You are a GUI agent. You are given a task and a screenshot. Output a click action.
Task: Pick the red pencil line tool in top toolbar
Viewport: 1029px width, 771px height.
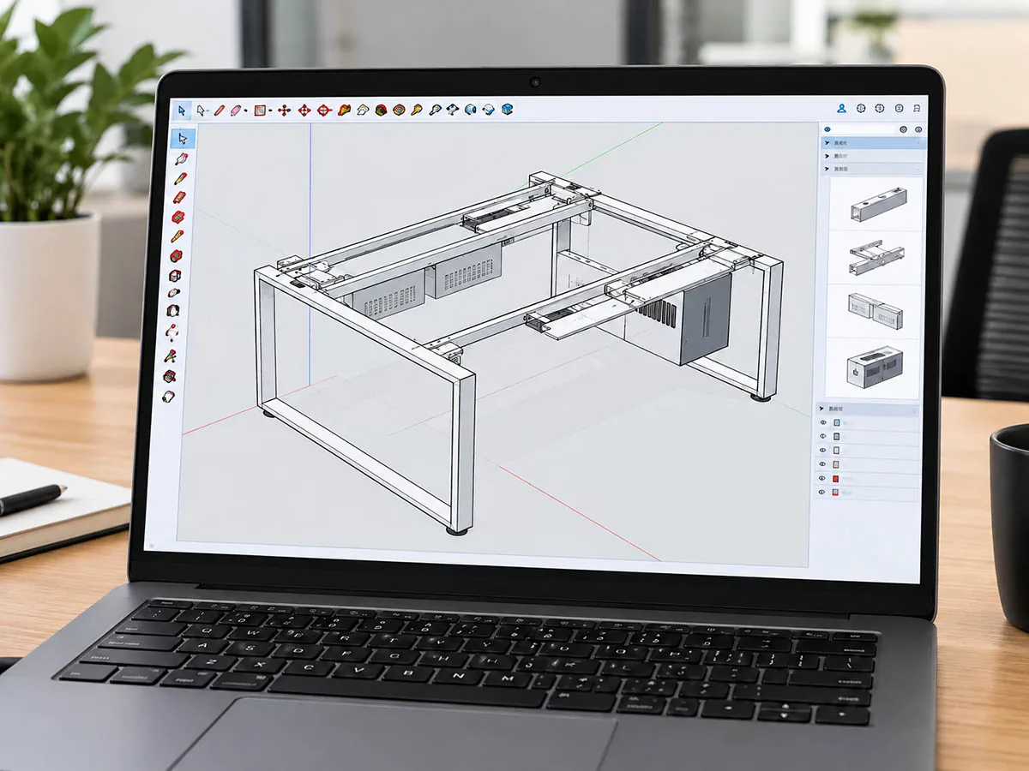[x=220, y=110]
